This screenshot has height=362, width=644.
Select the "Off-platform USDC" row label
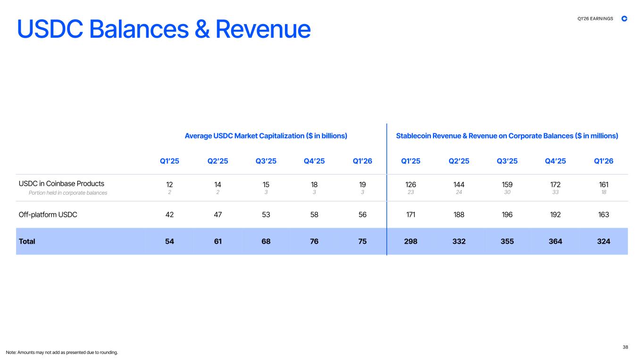(x=48, y=214)
